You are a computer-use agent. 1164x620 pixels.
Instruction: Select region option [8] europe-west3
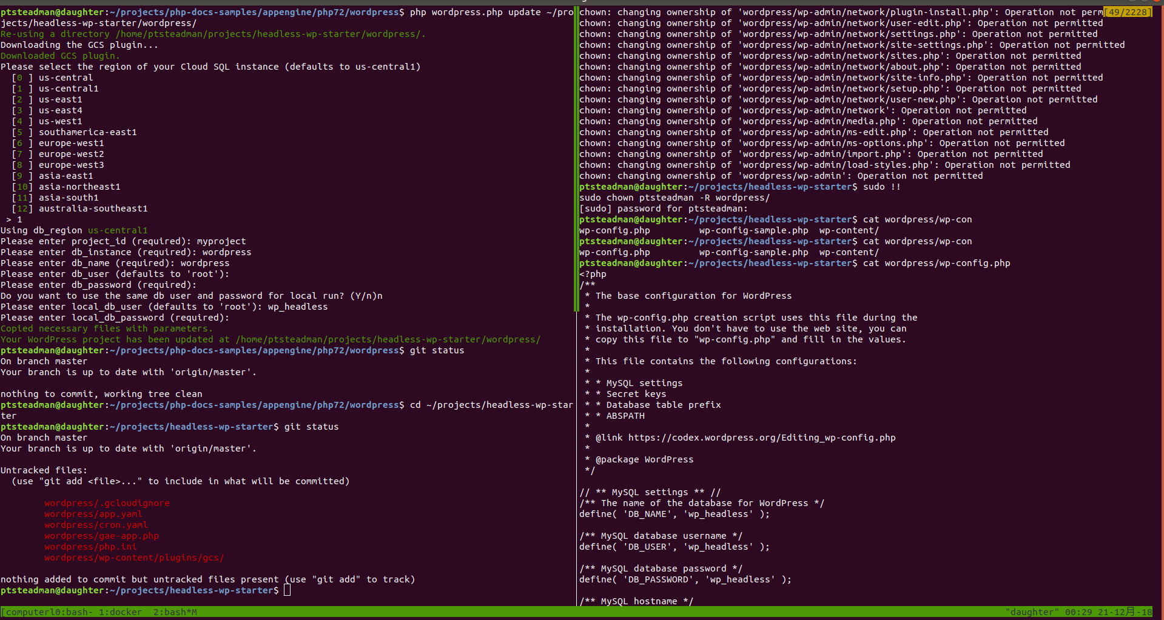pyautogui.click(x=58, y=165)
